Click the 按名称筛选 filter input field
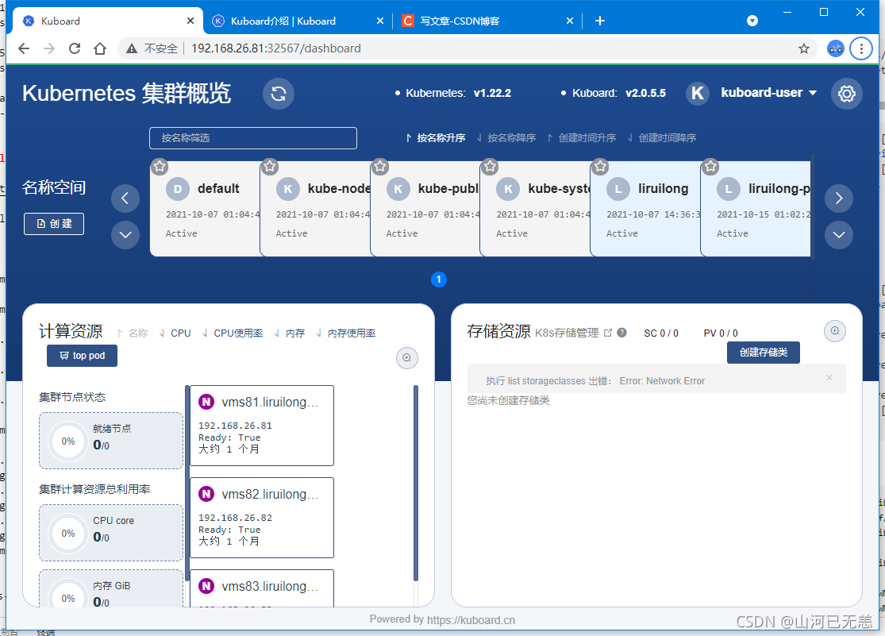This screenshot has height=636, width=885. point(252,137)
